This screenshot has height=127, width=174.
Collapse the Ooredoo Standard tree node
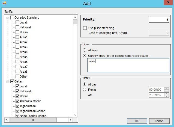8,17
